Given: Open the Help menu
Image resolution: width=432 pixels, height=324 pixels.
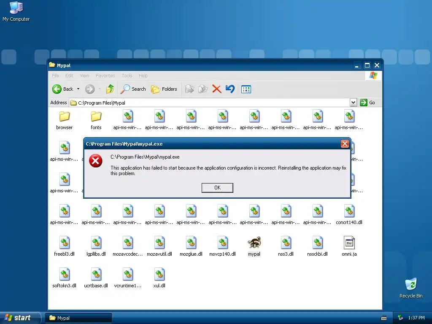Looking at the screenshot, I should [x=143, y=76].
